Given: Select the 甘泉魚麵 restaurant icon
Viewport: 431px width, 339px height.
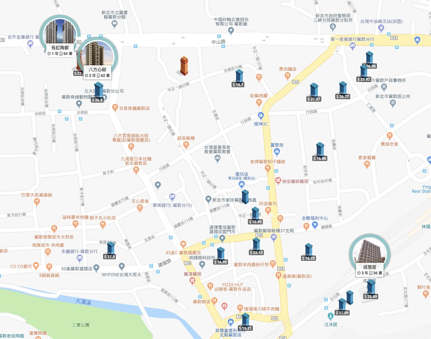Looking at the screenshot, I should point(115,107).
